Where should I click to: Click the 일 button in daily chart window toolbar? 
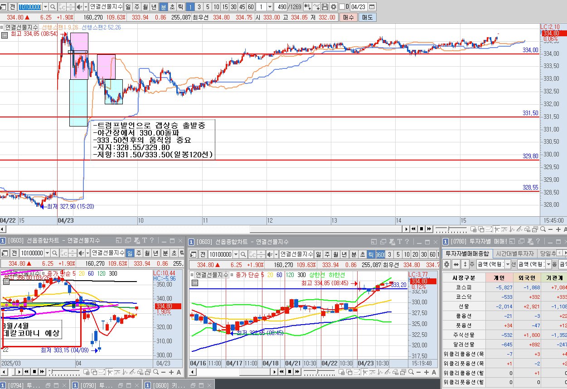(x=130, y=253)
